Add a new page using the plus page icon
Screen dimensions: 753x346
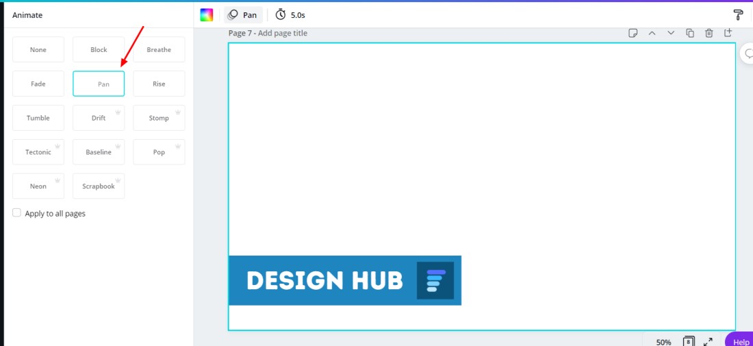click(728, 33)
